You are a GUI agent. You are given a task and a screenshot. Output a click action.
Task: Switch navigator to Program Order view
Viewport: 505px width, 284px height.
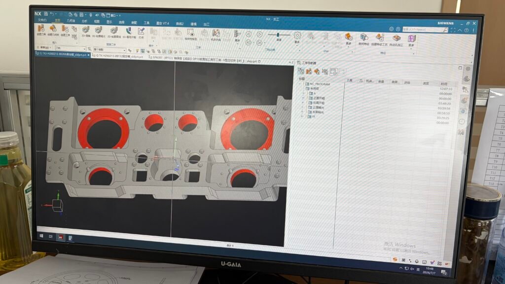[x=301, y=71]
